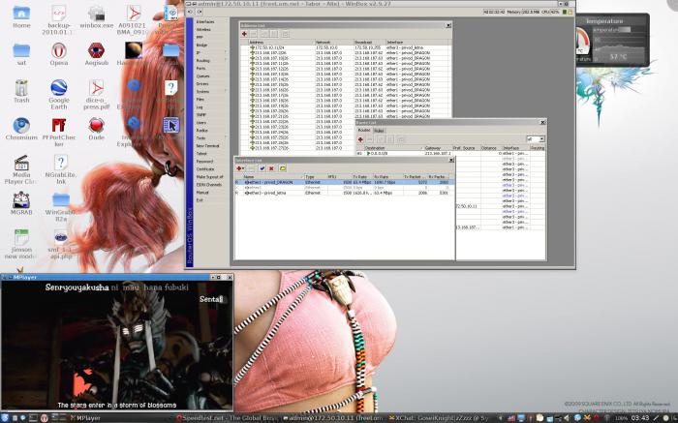Launch winbox.exe from the desktop

97,17
